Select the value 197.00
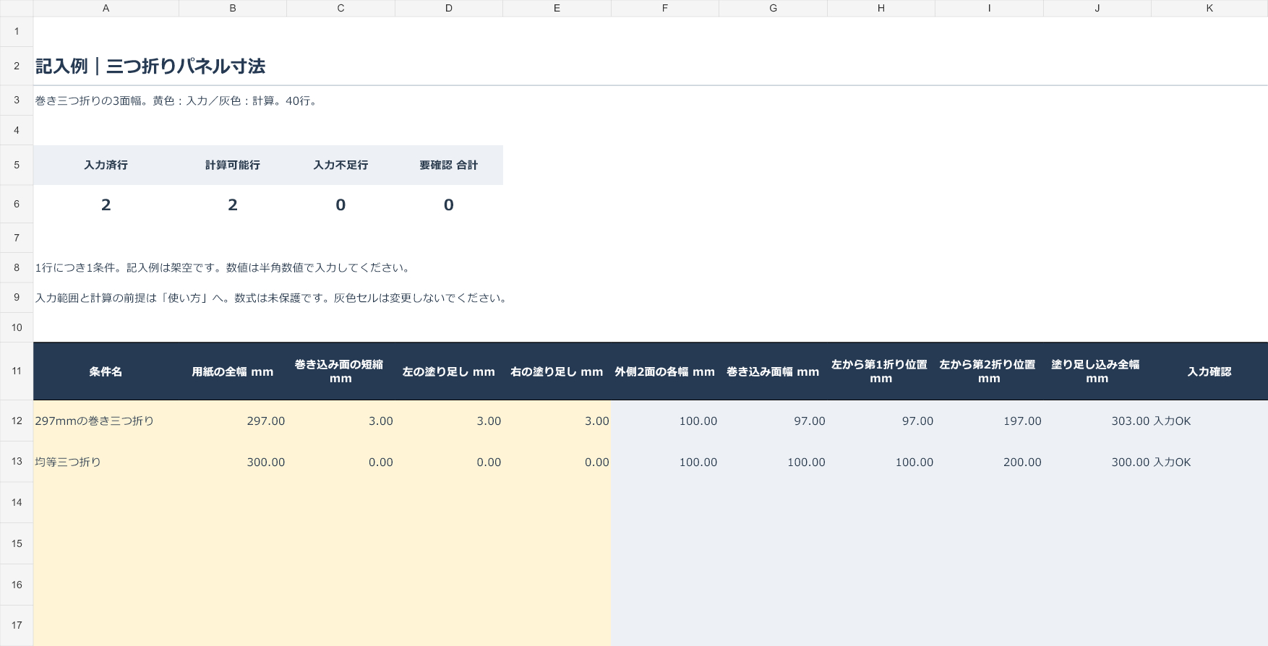The width and height of the screenshot is (1268, 646). click(x=989, y=421)
